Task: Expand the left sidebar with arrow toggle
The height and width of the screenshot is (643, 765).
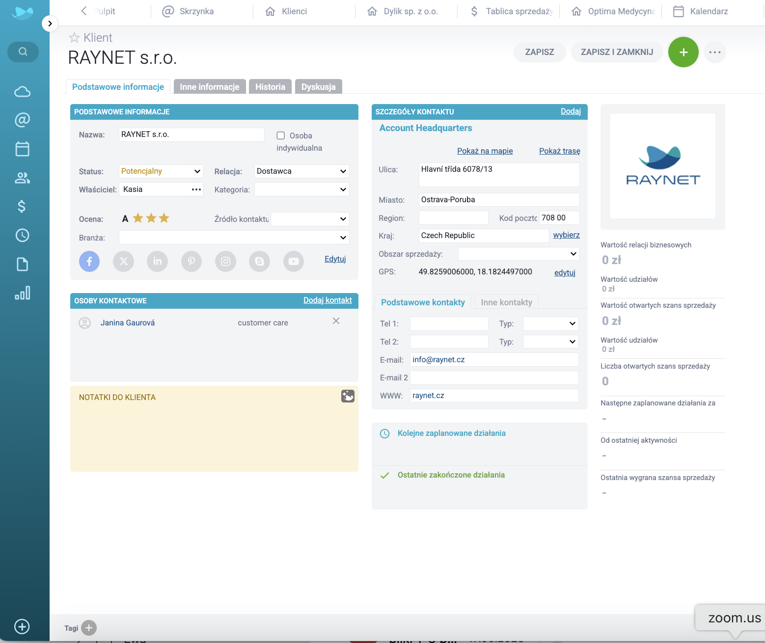Action: click(50, 23)
